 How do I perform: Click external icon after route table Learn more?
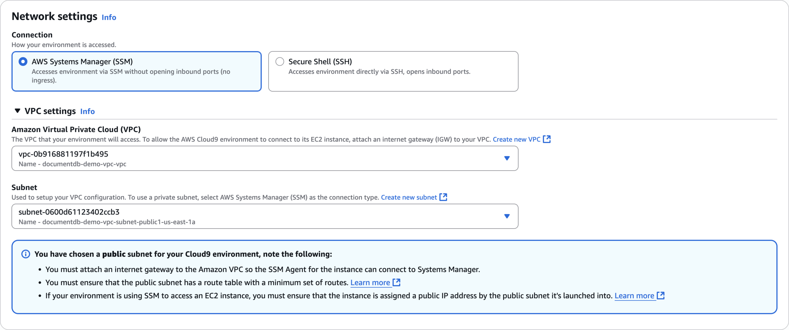click(397, 282)
